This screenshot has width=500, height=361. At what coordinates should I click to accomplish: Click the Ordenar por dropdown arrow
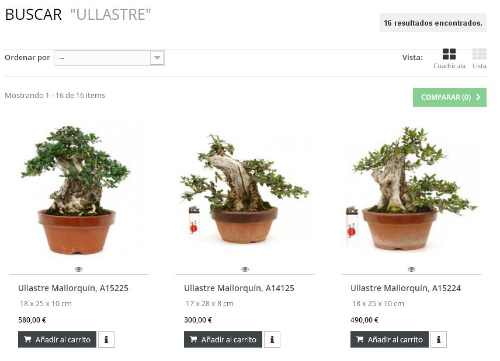pos(157,58)
